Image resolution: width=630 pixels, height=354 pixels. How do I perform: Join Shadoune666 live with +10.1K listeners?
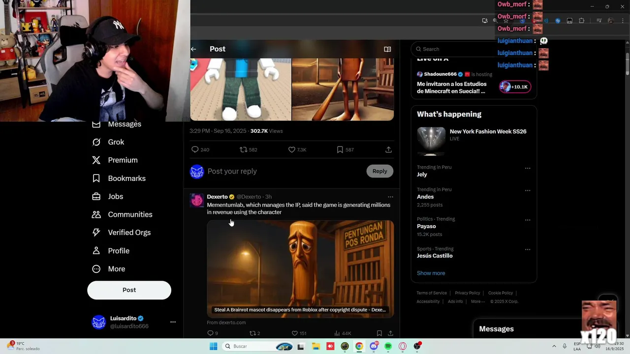[x=515, y=87]
